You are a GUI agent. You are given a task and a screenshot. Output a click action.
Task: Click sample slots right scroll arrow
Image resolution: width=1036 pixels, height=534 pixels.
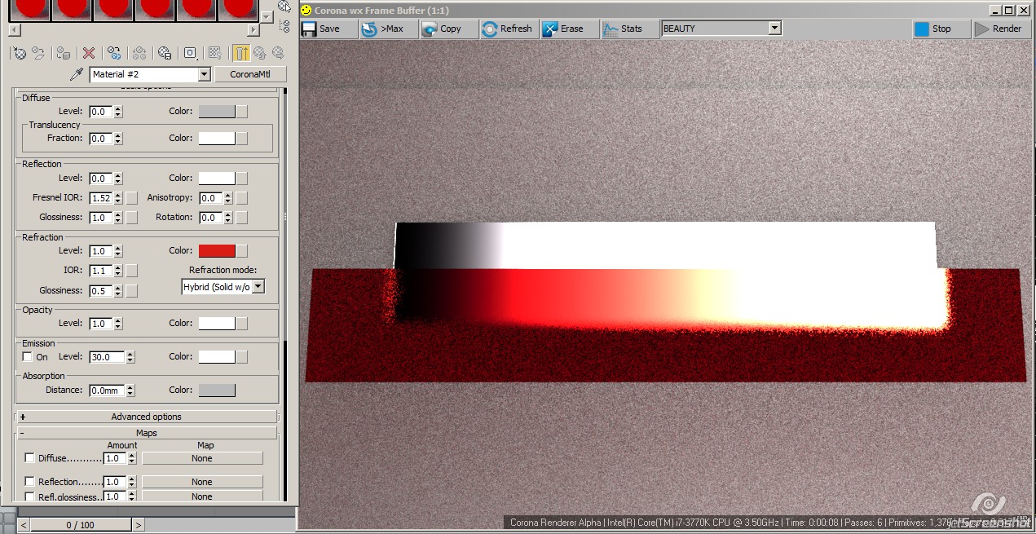253,29
